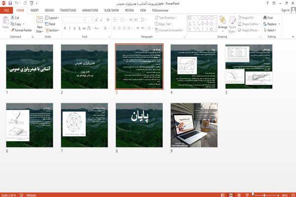Viewport: 296px width, 197px height.
Task: Click Convert to SmartArt
Action: (x=169, y=30)
